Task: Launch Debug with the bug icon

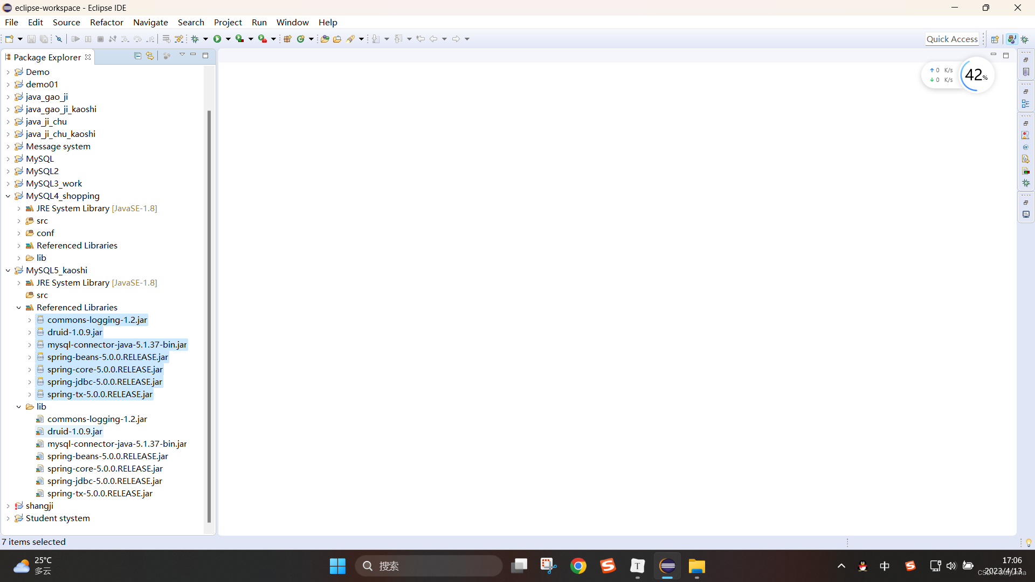Action: pos(195,39)
